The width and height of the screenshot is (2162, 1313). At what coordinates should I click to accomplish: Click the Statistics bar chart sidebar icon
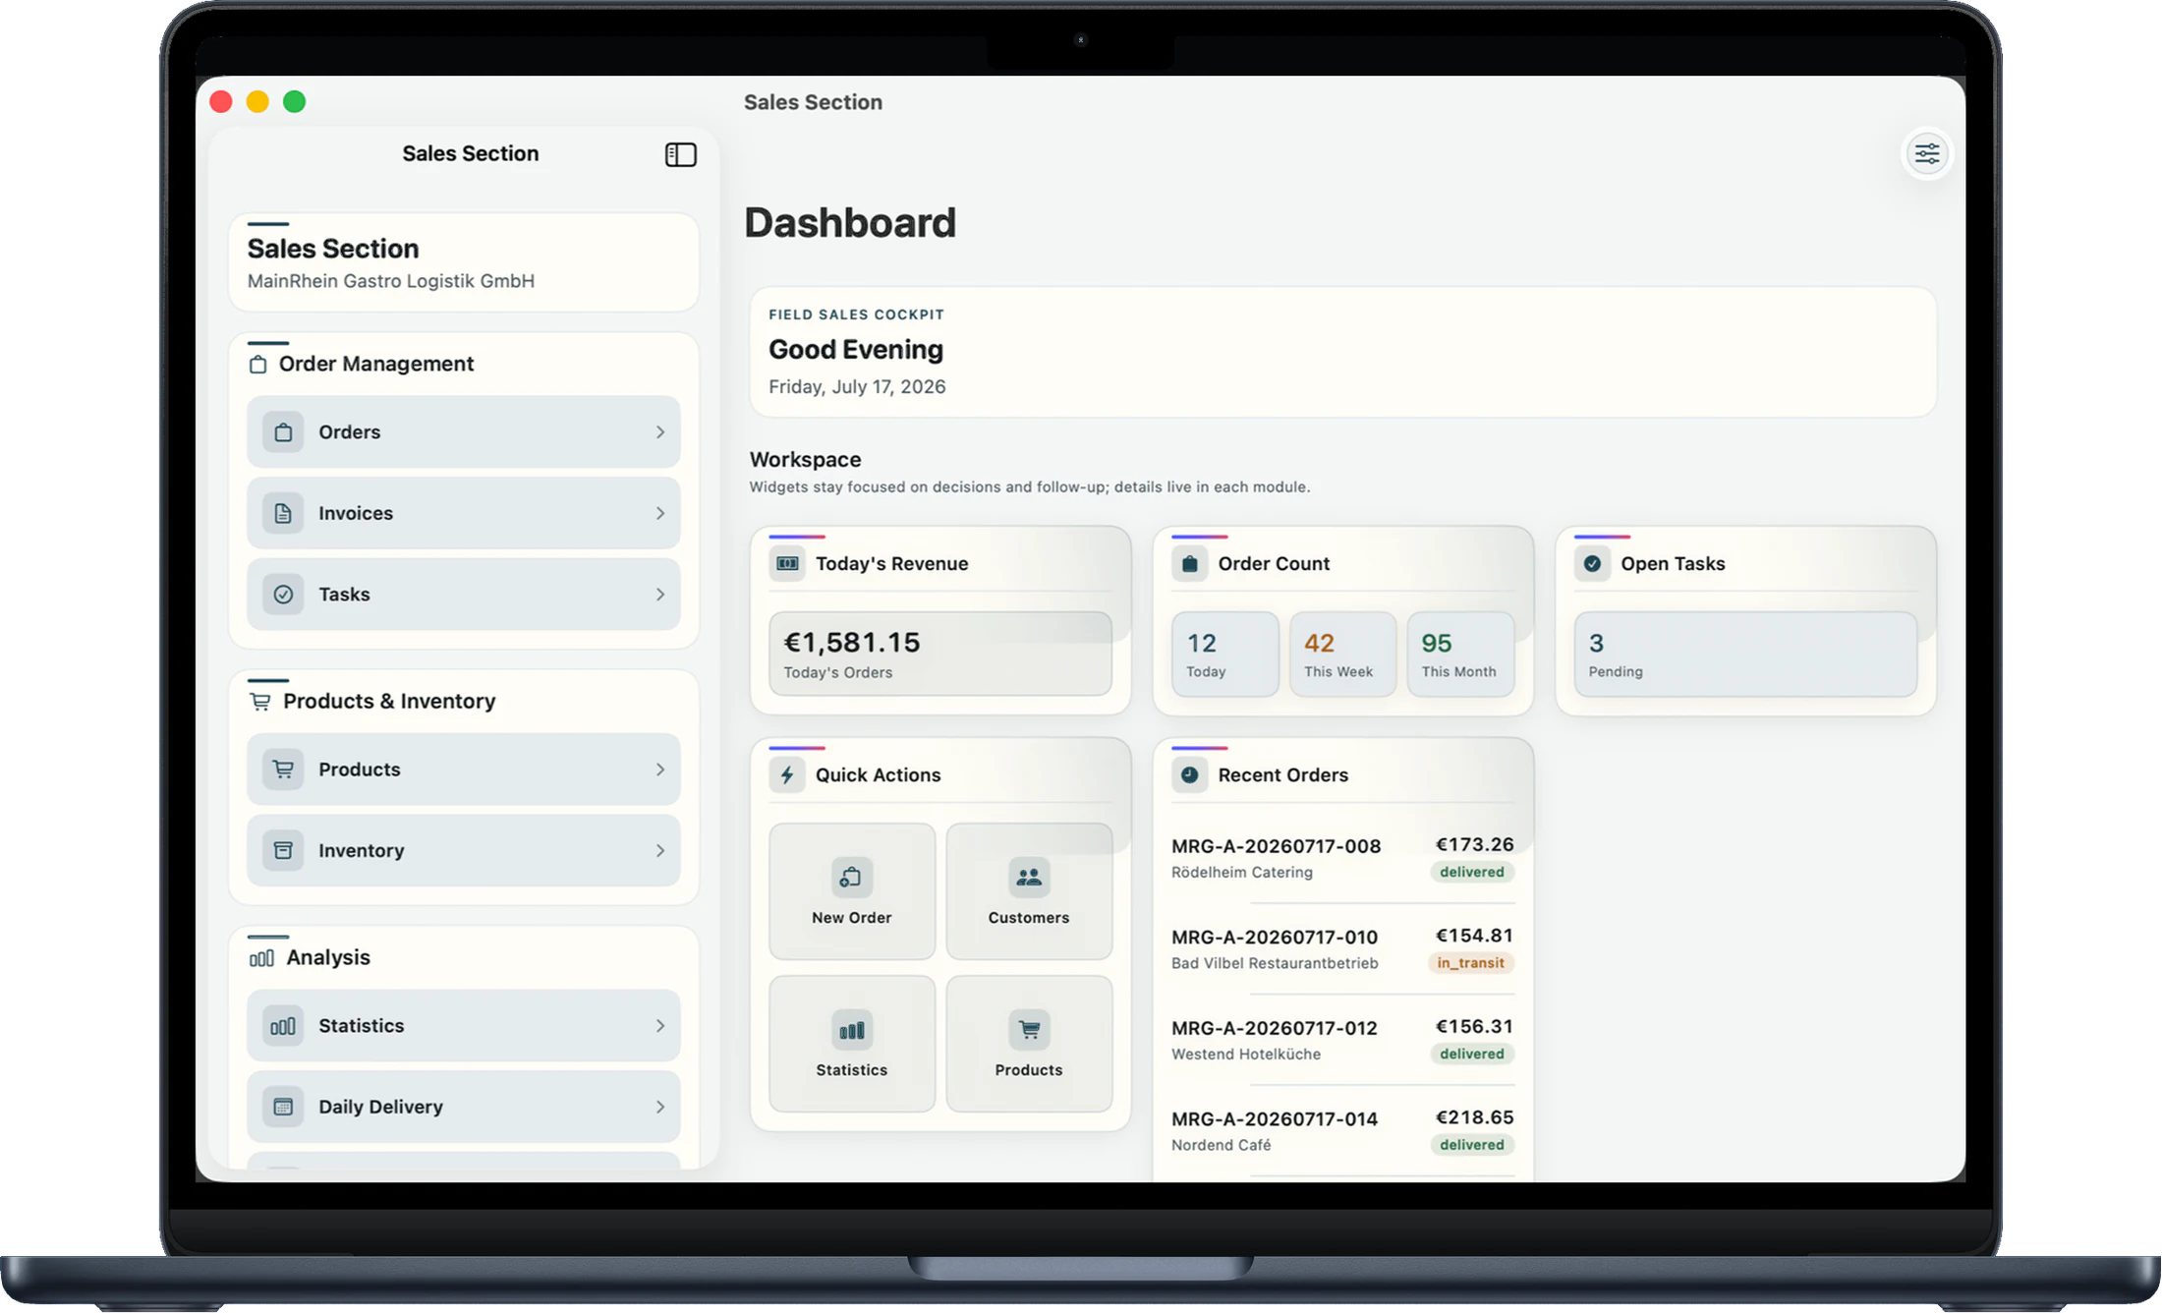pos(283,1026)
